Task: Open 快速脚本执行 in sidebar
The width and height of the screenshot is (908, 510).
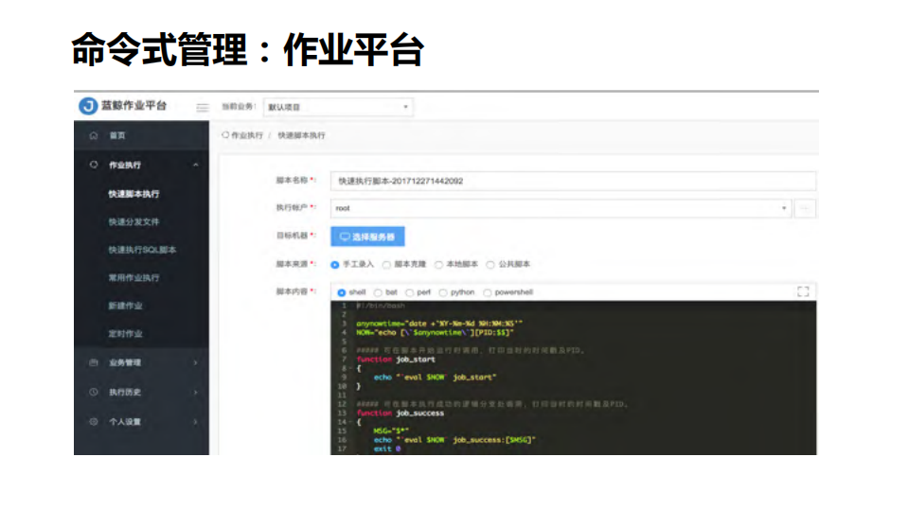Action: (x=134, y=194)
